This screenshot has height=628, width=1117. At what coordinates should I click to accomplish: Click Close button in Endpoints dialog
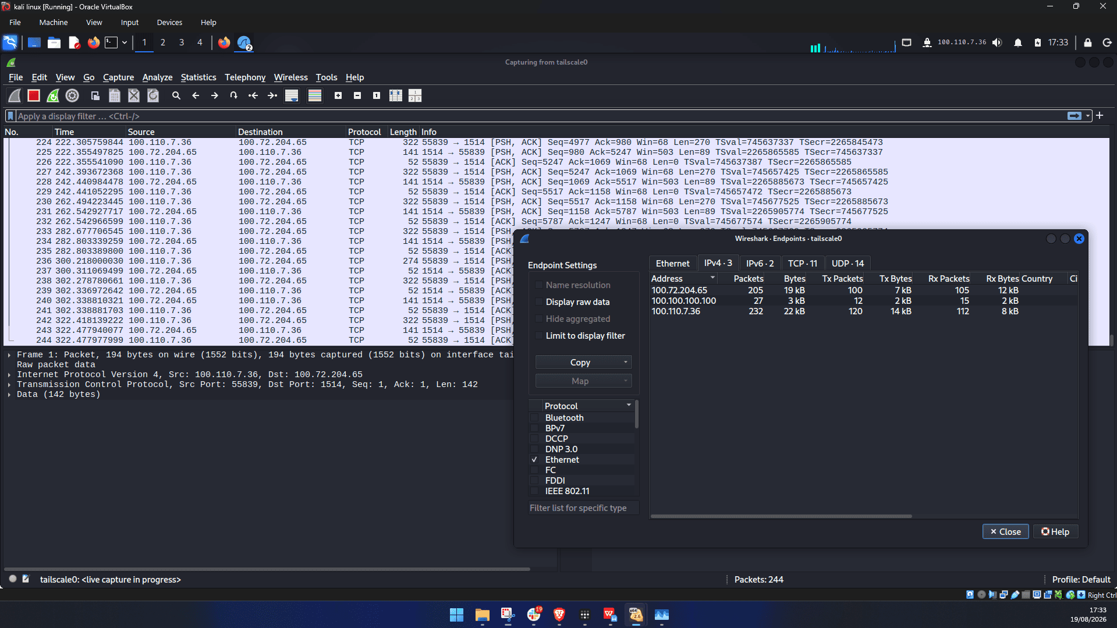pyautogui.click(x=1006, y=531)
